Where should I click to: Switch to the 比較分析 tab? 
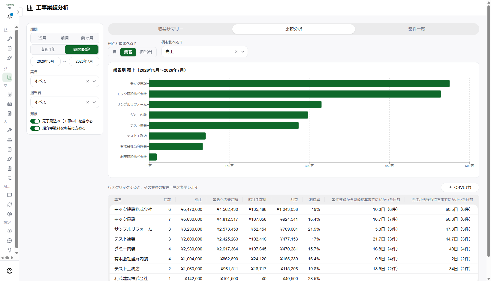pos(294,29)
